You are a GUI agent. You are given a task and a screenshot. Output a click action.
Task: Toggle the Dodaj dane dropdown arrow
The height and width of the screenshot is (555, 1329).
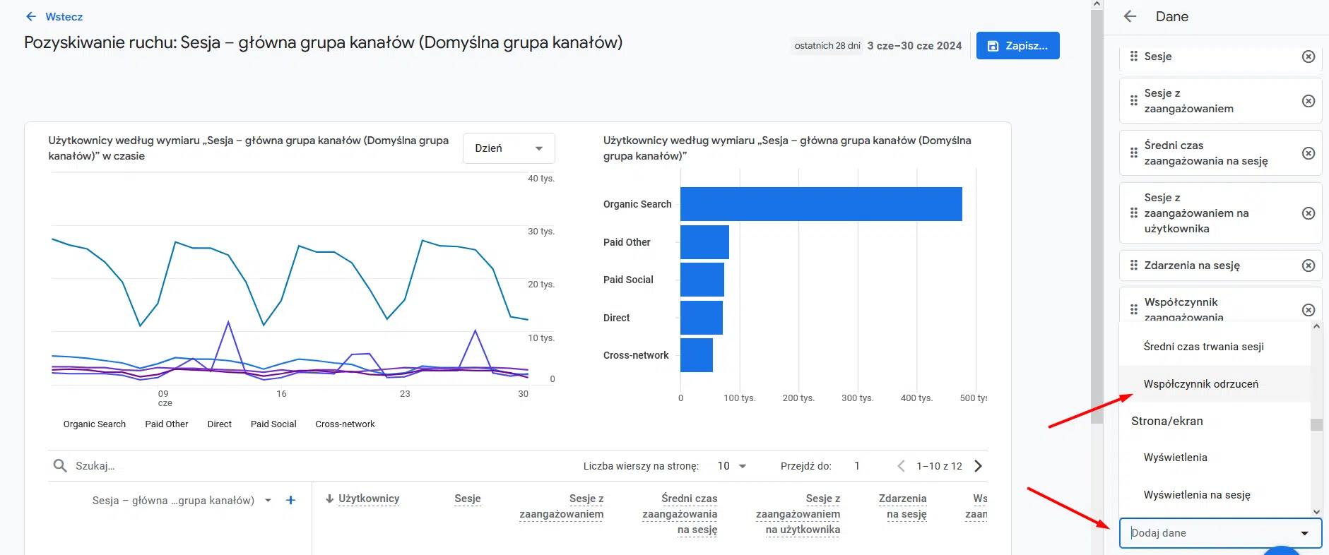[1304, 533]
